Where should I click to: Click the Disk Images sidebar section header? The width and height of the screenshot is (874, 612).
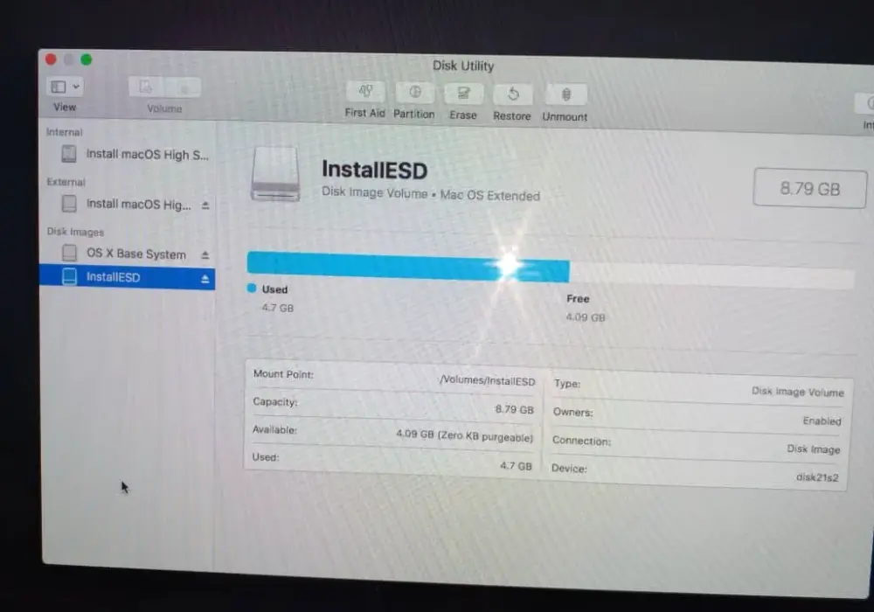pyautogui.click(x=75, y=232)
